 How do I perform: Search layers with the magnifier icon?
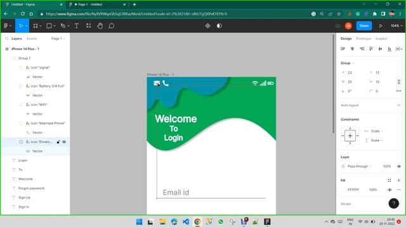[x=7, y=39]
